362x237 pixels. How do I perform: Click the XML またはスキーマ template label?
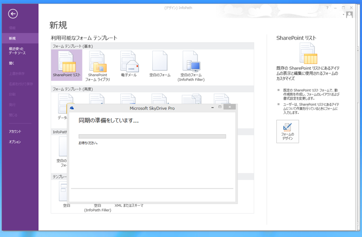coord(129,206)
